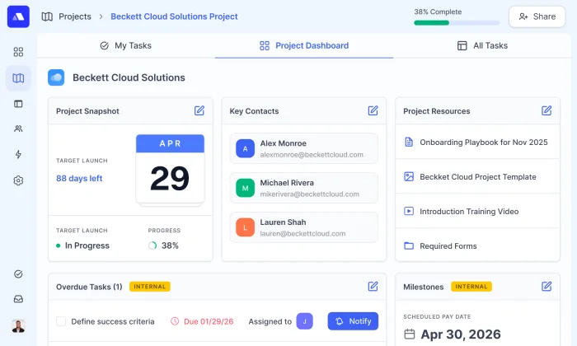577x346 pixels.
Task: Switch to the My Tasks tab
Action: tap(126, 45)
